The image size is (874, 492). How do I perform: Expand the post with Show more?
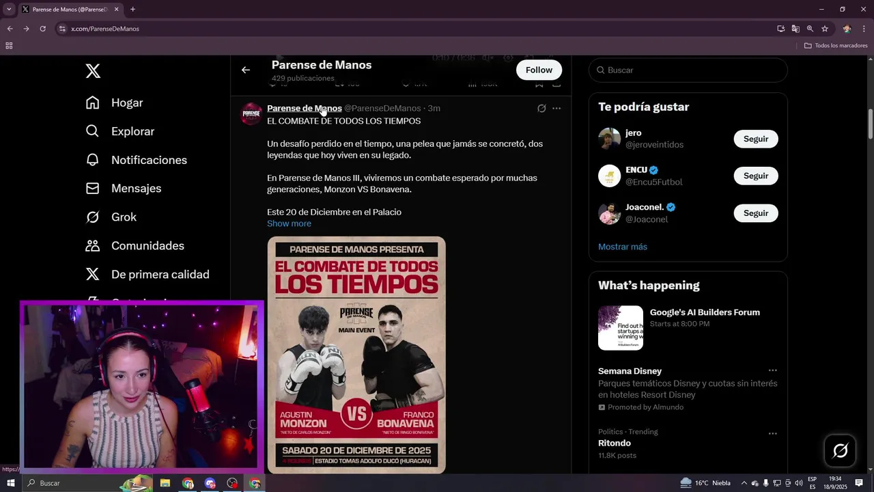point(289,223)
